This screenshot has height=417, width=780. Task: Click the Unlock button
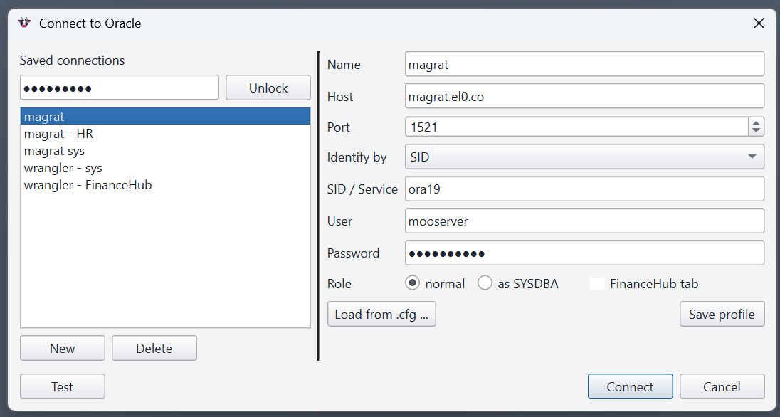[x=268, y=88]
